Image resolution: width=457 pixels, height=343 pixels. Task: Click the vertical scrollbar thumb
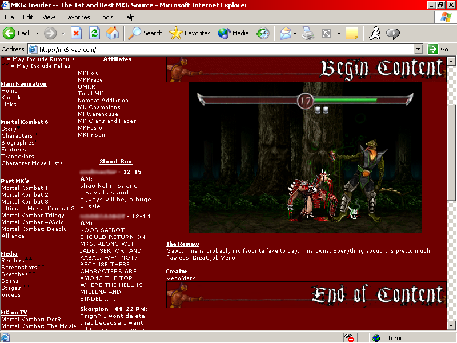click(451, 153)
